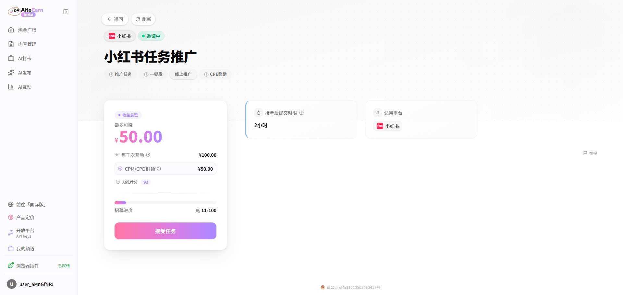This screenshot has height=295, width=623.
Task: Click the 小红书 chip under 适用平台
Action: (x=388, y=126)
